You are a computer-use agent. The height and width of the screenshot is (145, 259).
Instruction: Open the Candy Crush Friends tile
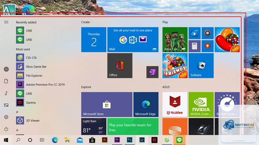pos(175,66)
